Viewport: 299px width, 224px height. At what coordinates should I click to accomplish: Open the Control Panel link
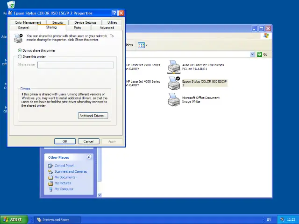coord(64,166)
